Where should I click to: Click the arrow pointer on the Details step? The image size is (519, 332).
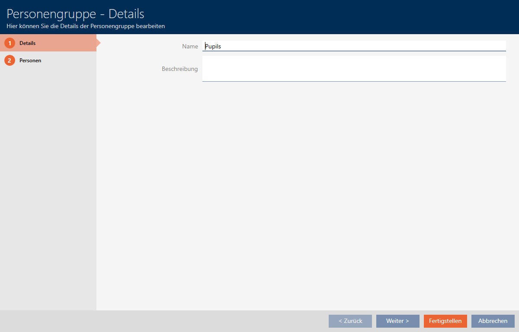pos(98,43)
